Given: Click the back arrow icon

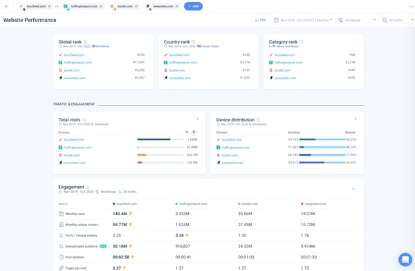Looking at the screenshot, I should point(7,6).
